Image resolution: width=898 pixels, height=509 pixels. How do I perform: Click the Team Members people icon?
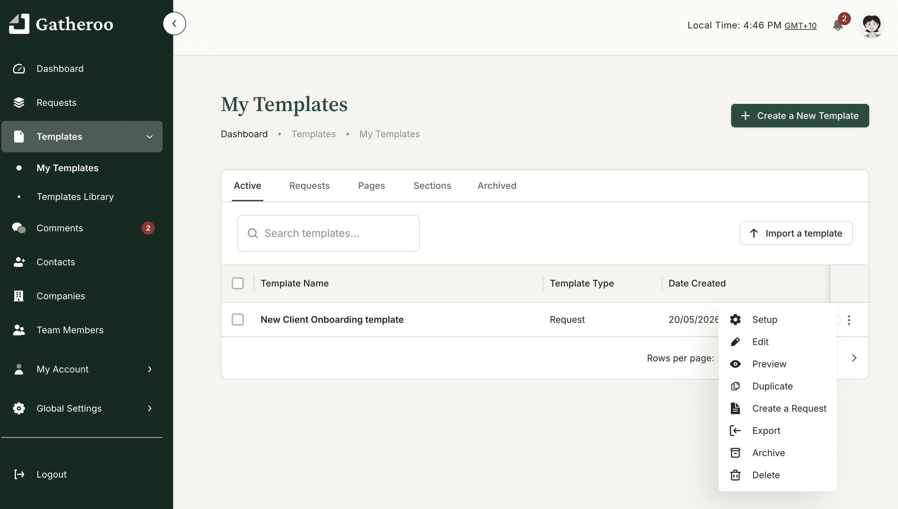(x=19, y=330)
